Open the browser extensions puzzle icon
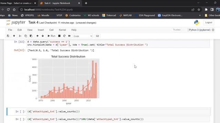220x123 pixels. coord(206,10)
